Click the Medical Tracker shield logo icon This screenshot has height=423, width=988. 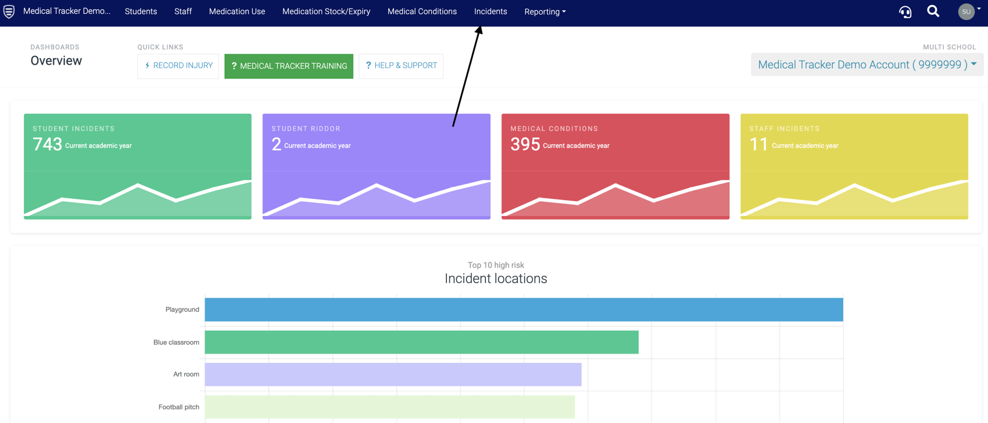[x=9, y=11]
